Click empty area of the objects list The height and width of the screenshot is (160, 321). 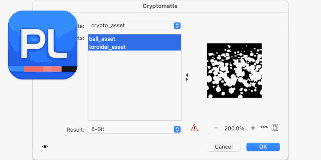[134, 87]
